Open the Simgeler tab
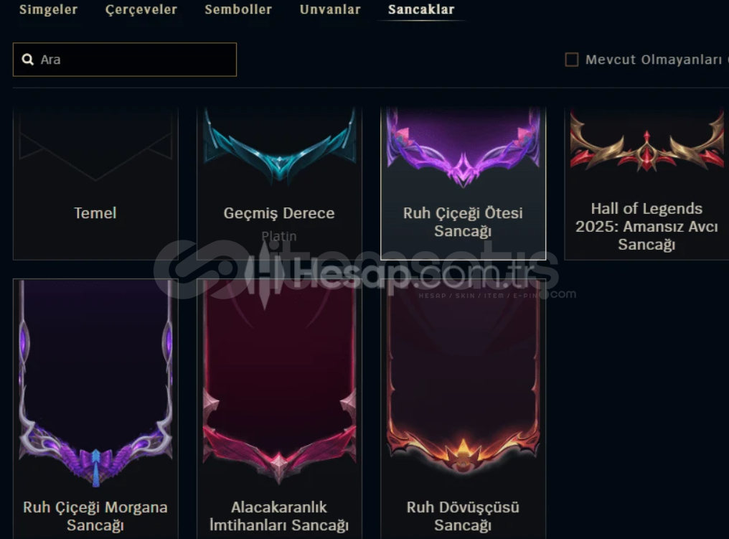 click(48, 9)
